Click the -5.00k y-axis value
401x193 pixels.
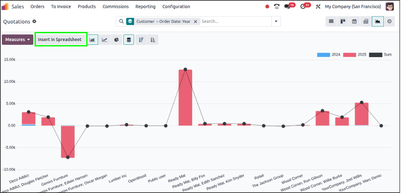9,147
